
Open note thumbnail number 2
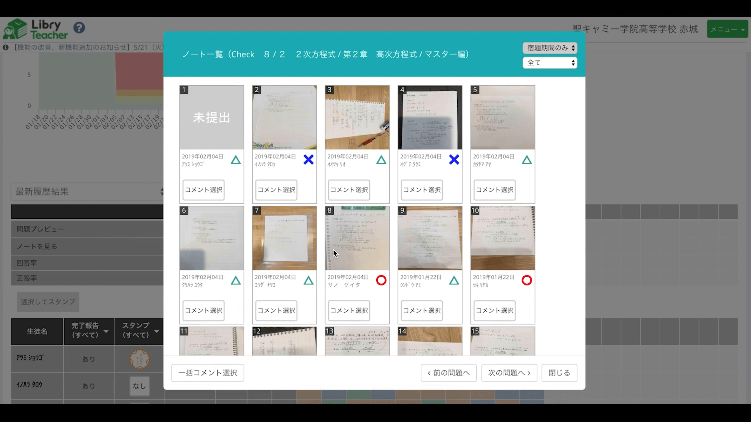point(284,118)
